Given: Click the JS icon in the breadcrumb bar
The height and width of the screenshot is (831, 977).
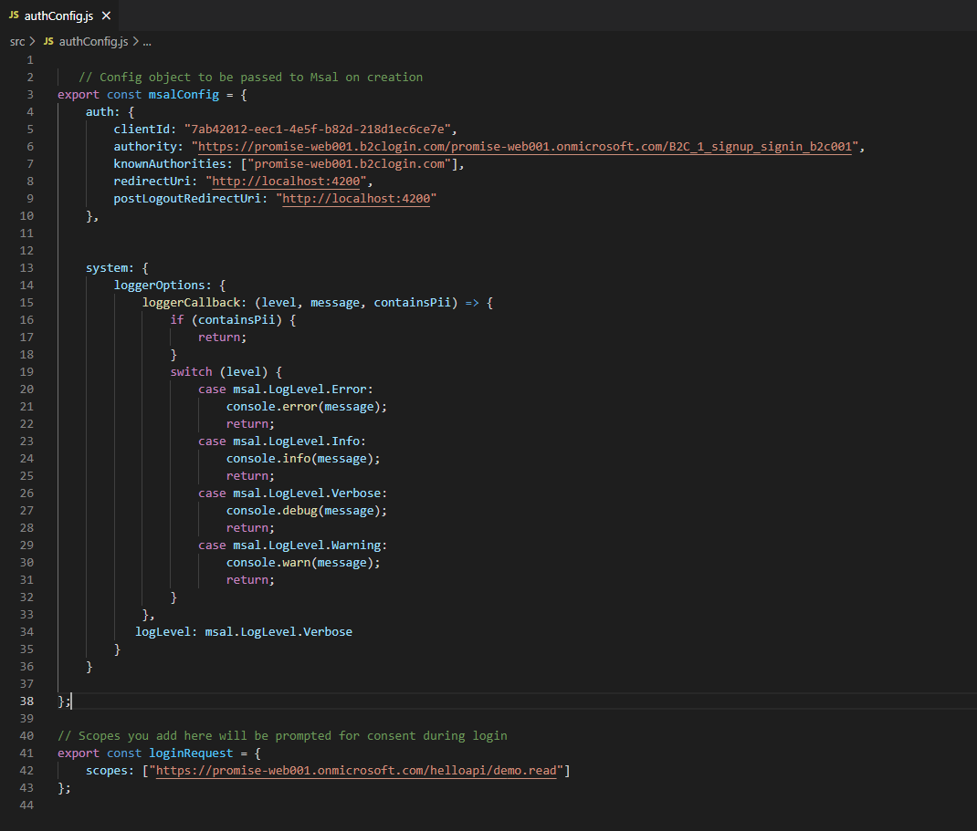Looking at the screenshot, I should point(47,41).
